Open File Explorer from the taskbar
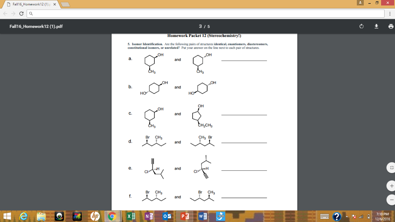The width and height of the screenshot is (395, 222). pyautogui.click(x=41, y=216)
